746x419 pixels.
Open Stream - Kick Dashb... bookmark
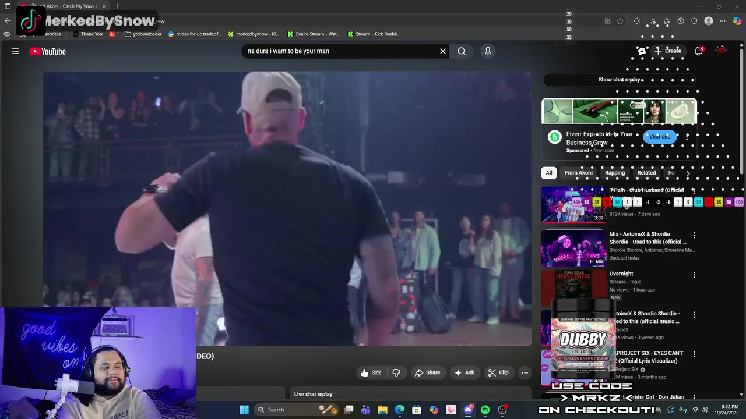tap(374, 34)
